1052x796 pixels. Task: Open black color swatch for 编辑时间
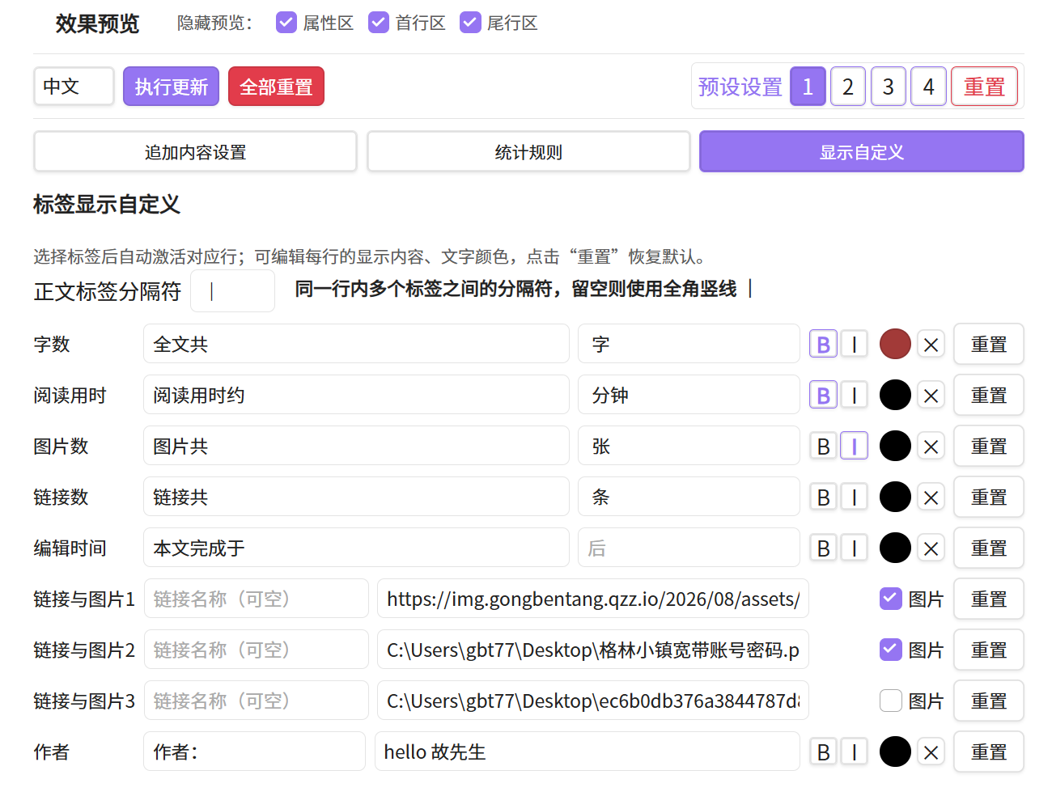coord(895,548)
